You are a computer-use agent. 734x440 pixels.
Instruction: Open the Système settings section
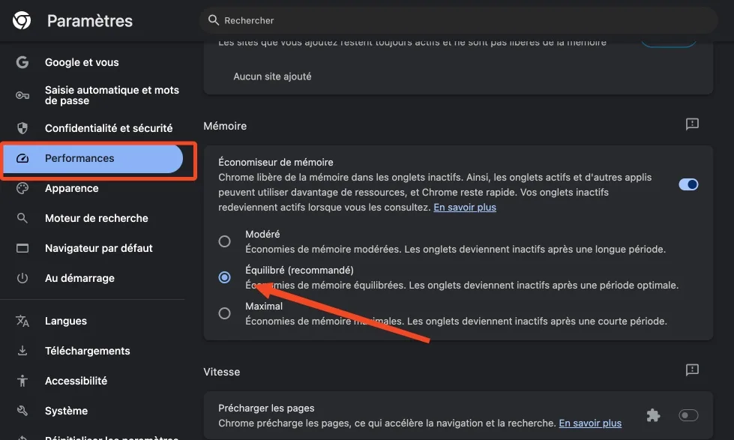[x=67, y=410]
